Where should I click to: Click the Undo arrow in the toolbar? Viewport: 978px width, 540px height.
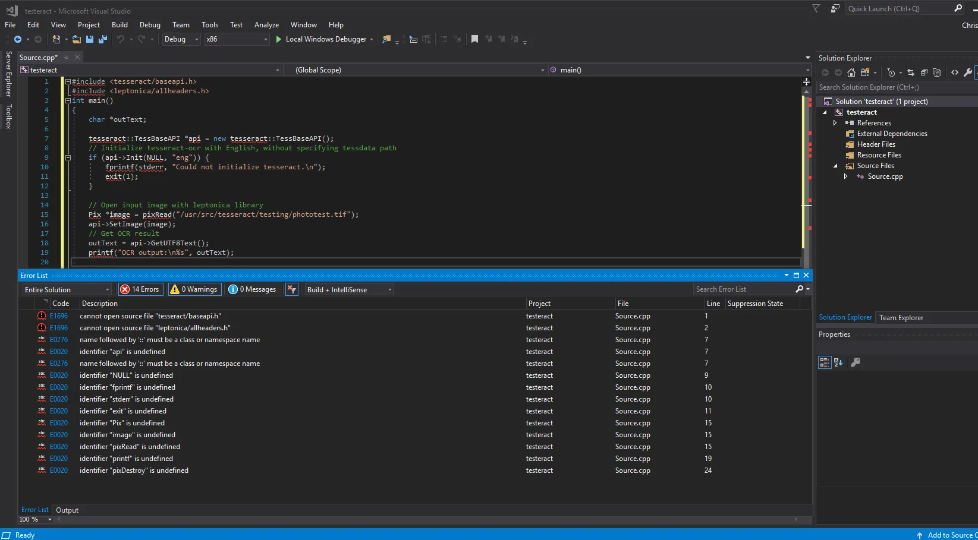(x=121, y=39)
